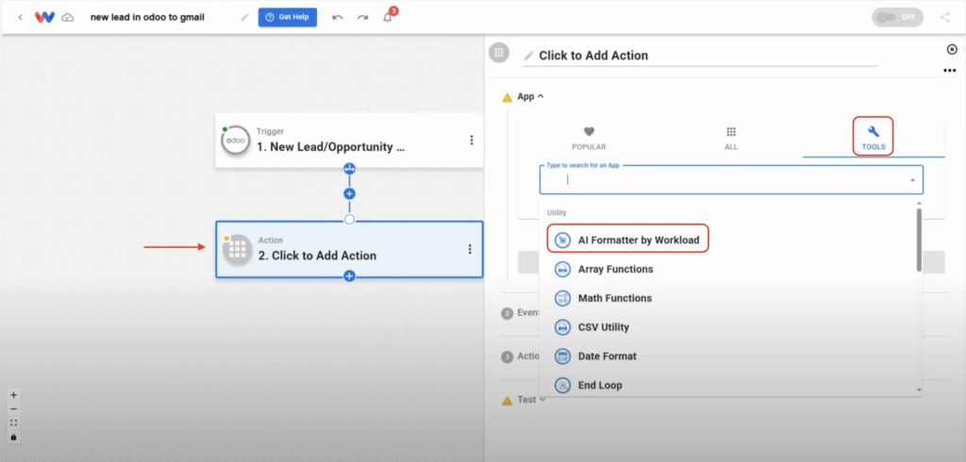Click the Get Help button
966x462 pixels.
point(288,17)
